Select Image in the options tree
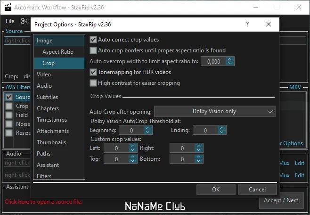 click(x=59, y=41)
